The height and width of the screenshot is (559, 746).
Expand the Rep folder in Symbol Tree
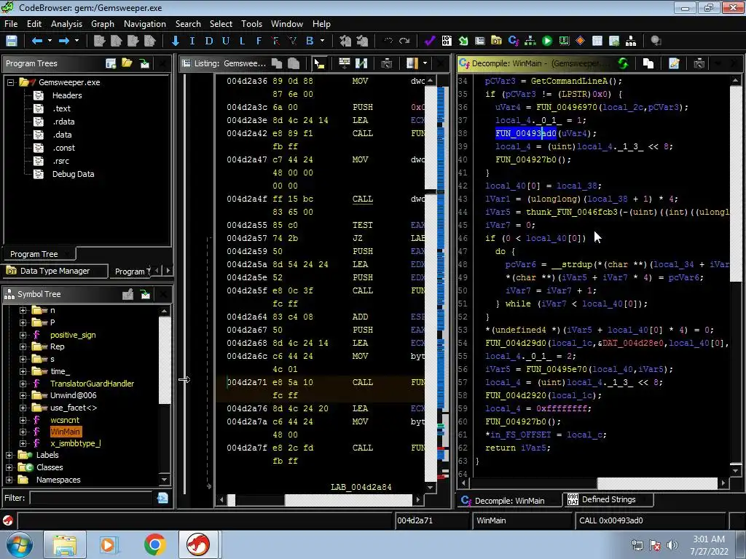[23, 346]
